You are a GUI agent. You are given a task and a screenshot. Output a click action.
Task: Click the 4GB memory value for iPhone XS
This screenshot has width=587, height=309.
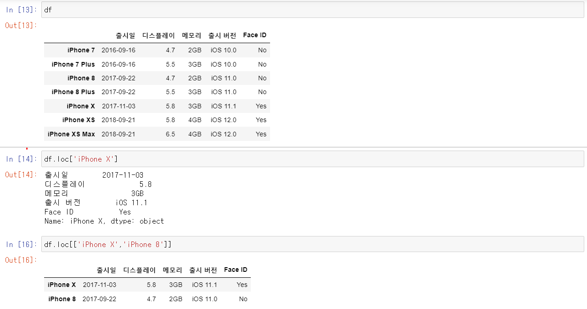tap(195, 120)
